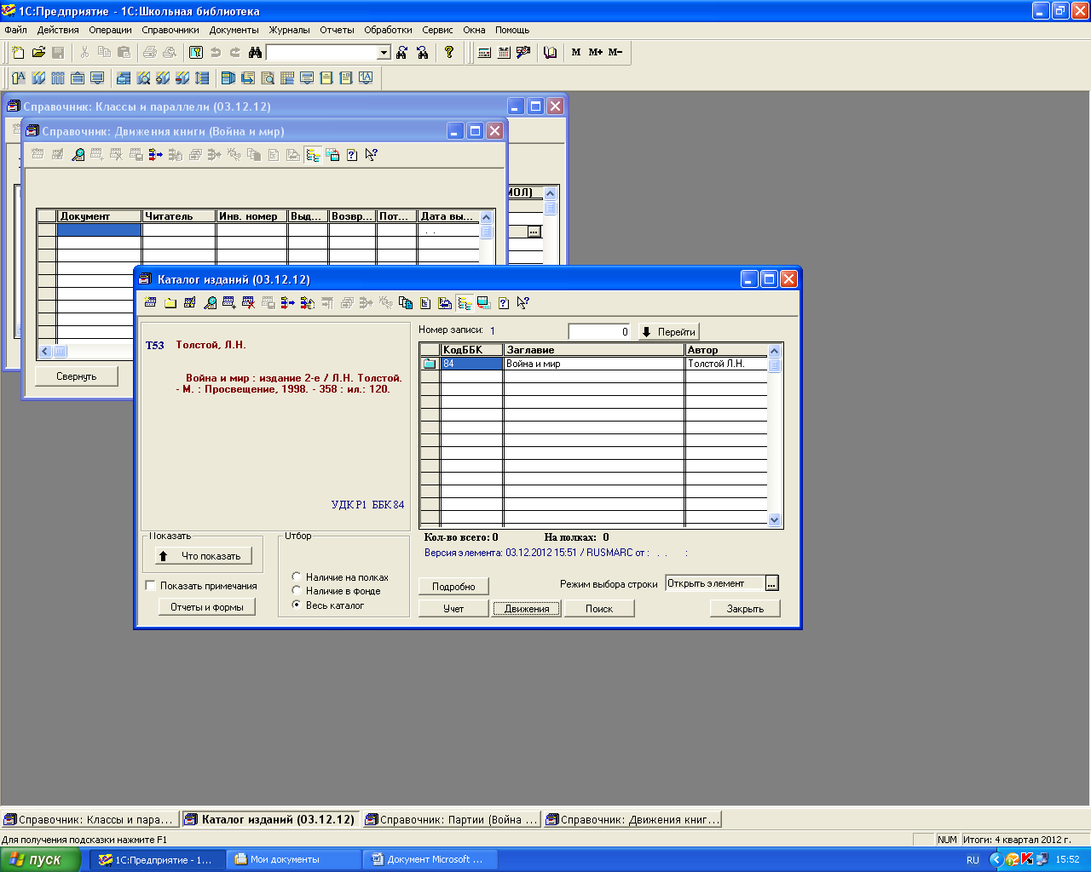This screenshot has height=872, width=1091.
Task: Click the properties icon left of undo arrow
Action: click(x=196, y=53)
